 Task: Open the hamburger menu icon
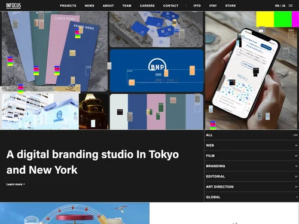[x=291, y=5]
